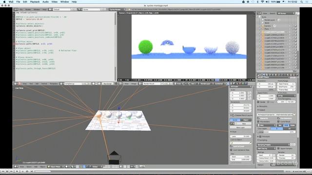Select the Camera item in outliner
Image resolution: width=312 pixels, height=175 pixels.
(268, 26)
